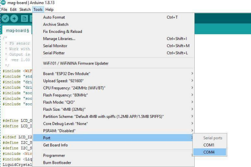Open the Sketch menu
The height and width of the screenshot is (167, 251).
tap(25, 9)
